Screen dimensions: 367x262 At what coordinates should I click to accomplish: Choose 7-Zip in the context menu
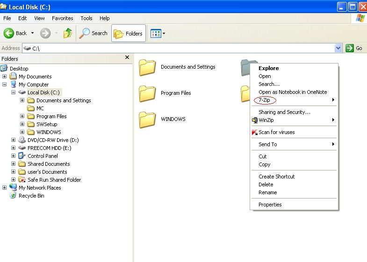coord(265,100)
